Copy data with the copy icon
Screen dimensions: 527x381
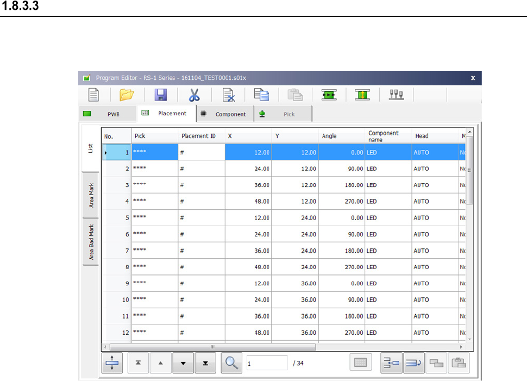[x=261, y=95]
